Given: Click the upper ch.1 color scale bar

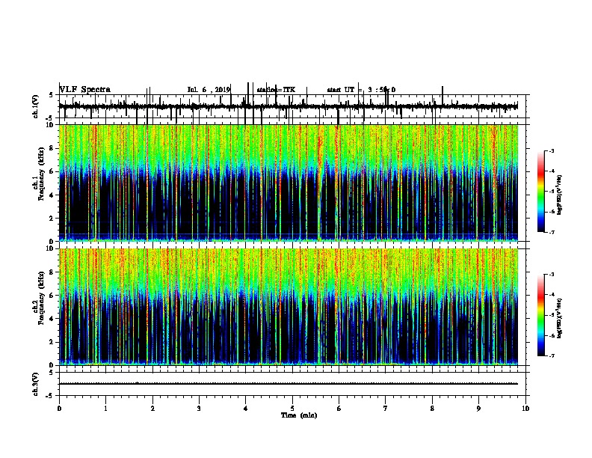Looking at the screenshot, I should [541, 192].
